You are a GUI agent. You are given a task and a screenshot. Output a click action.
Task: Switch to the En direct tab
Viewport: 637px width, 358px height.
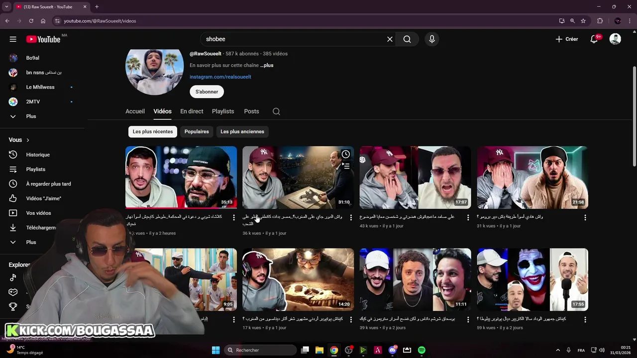pos(192,111)
